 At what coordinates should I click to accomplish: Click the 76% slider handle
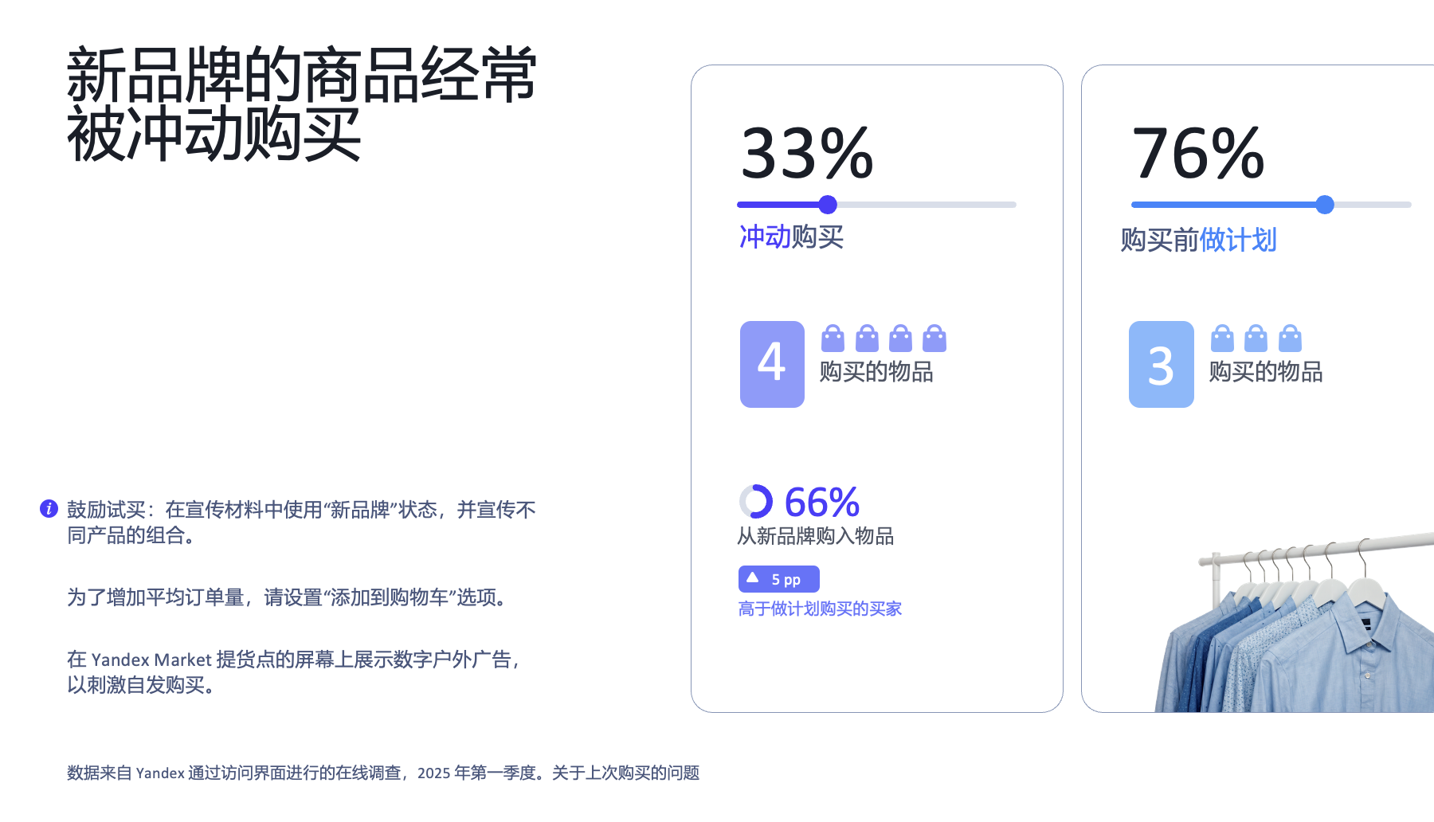tap(1325, 205)
